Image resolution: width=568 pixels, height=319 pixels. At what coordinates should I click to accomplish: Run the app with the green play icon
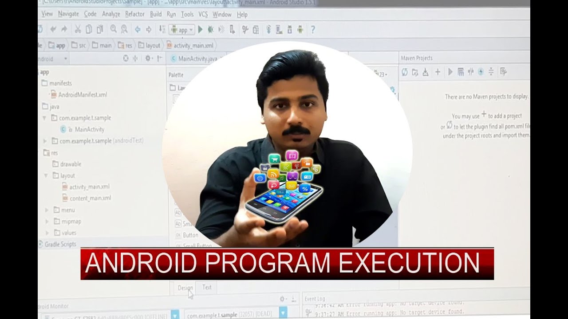point(201,30)
